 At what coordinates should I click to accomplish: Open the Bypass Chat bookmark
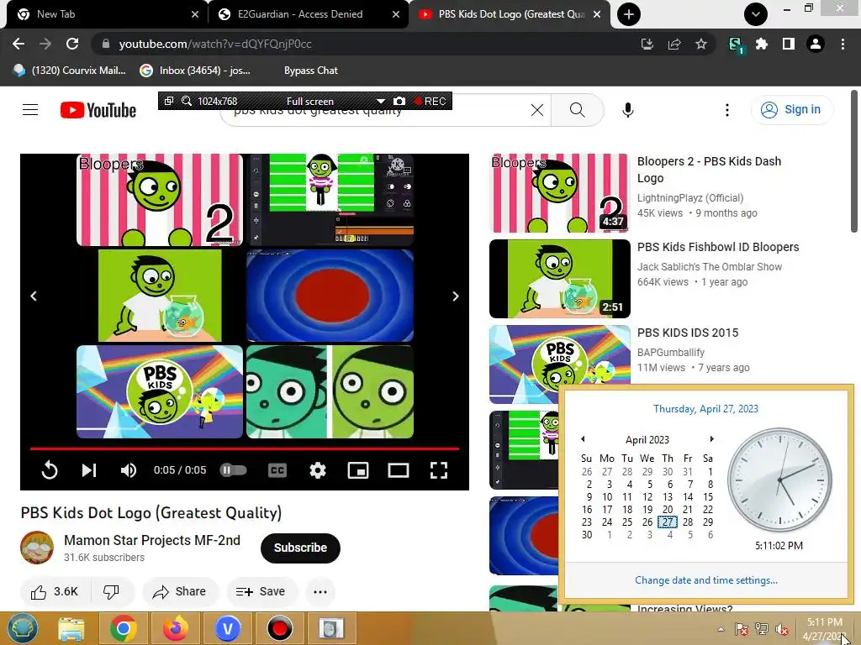tap(311, 71)
